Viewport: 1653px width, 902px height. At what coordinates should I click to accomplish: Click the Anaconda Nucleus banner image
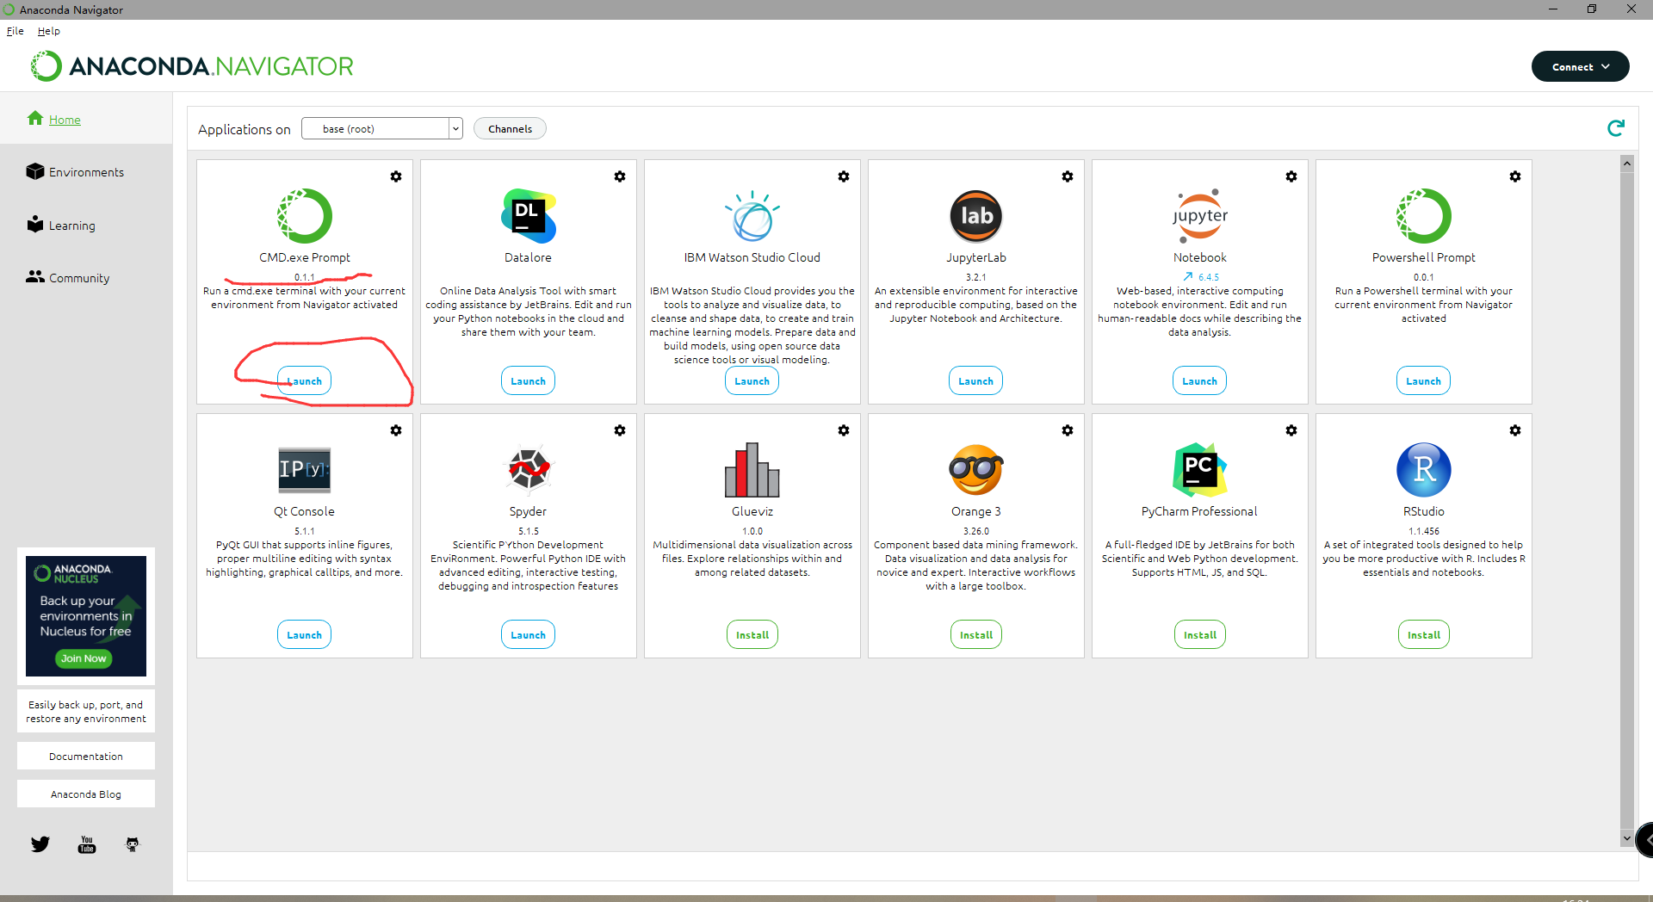[86, 615]
